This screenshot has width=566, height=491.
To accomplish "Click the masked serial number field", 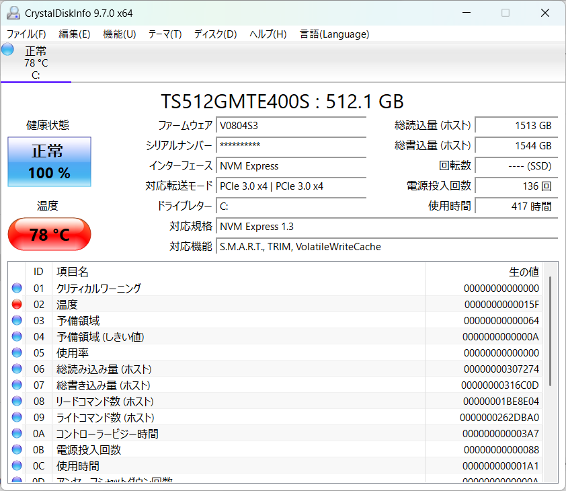I will (x=291, y=145).
